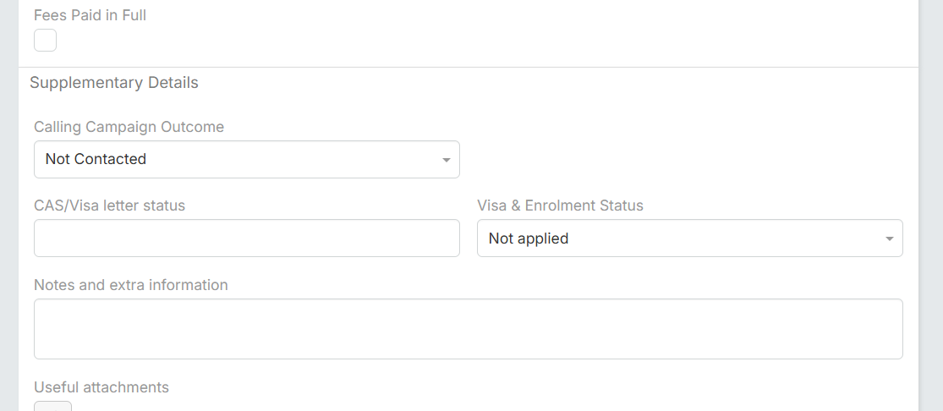Click the 'Not Contacted' selected value
The height and width of the screenshot is (411, 943).
[x=96, y=159]
